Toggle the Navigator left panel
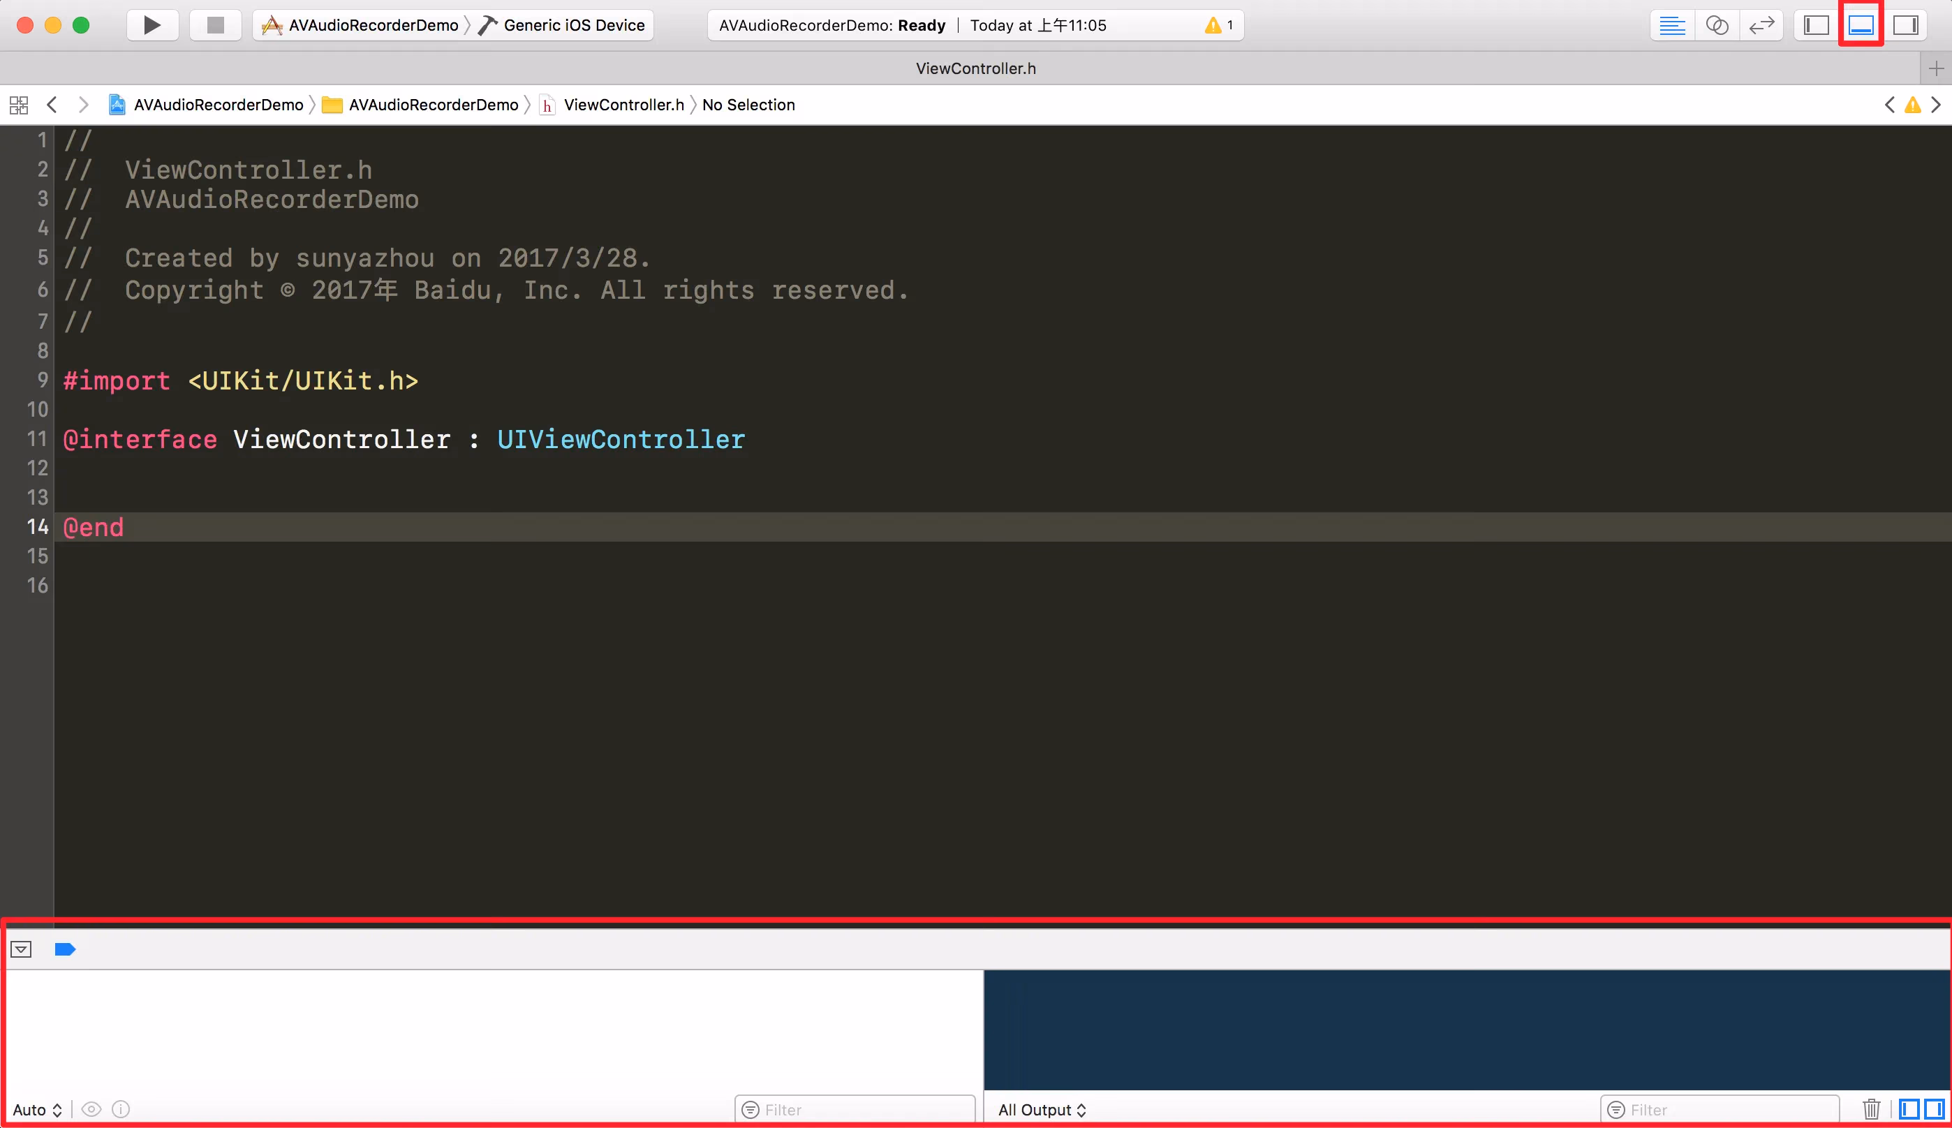Screen dimensions: 1952x1128 1816,25
